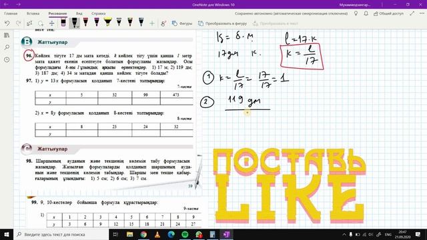Click the battery icon in system tray
The image size is (427, 240).
(x=358, y=234)
